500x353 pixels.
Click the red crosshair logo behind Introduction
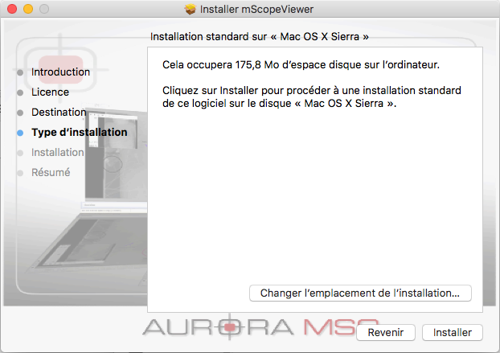click(x=60, y=69)
